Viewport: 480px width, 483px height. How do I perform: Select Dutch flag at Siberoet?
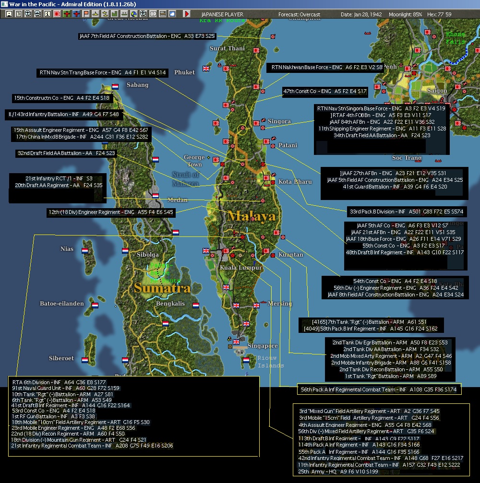(x=85, y=360)
